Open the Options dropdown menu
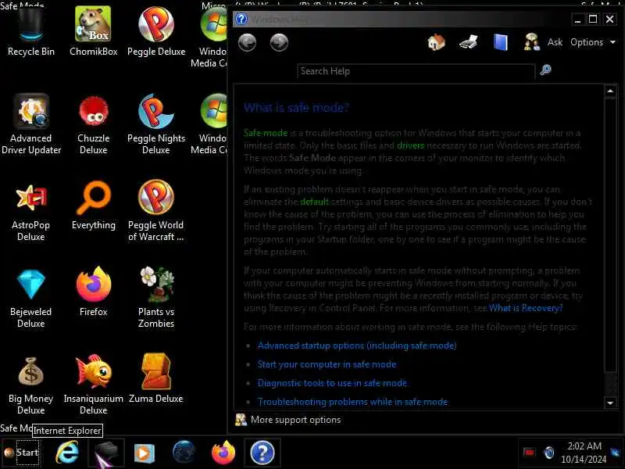Screen dimensions: 625x469 point(593,42)
